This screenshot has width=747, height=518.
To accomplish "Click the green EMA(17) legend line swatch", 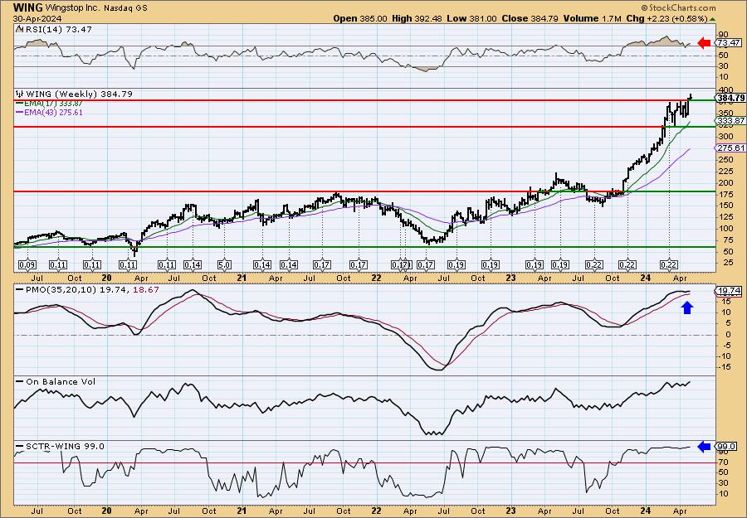I will pyautogui.click(x=20, y=104).
